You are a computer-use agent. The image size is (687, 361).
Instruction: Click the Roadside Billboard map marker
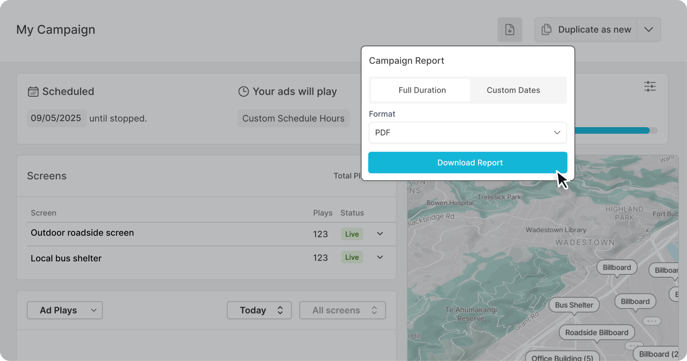click(596, 332)
